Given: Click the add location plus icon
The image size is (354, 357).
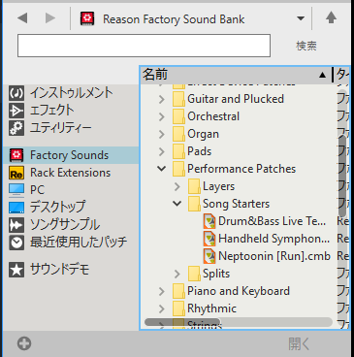Looking at the screenshot, I should click(x=24, y=343).
